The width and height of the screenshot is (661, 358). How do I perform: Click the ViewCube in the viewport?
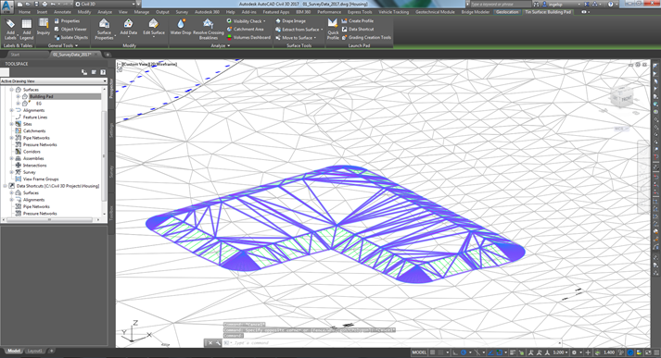[621, 97]
